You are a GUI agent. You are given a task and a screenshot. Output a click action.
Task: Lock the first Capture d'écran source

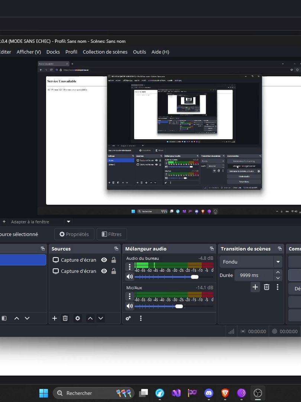pyautogui.click(x=114, y=260)
